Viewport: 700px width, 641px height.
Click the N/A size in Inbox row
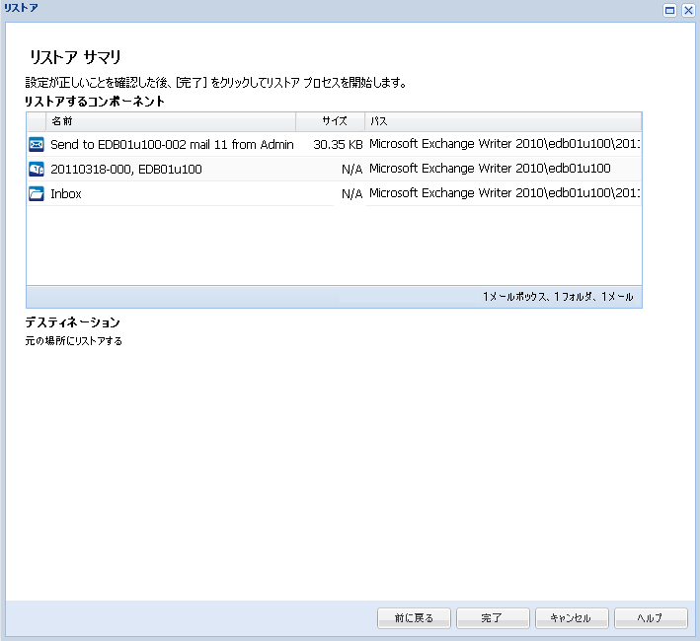point(351,194)
